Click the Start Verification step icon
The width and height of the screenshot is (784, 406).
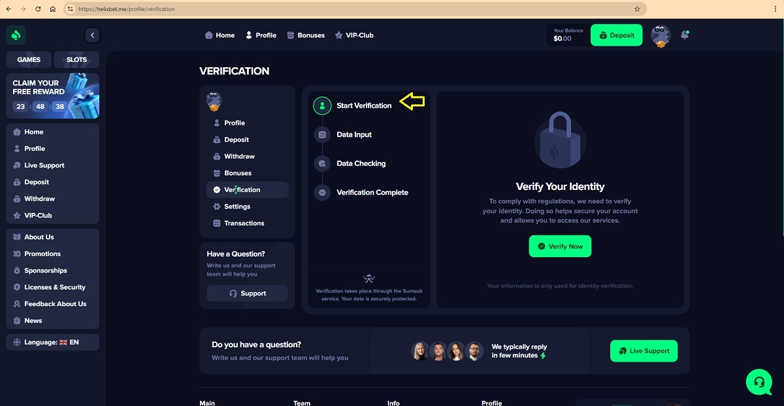[x=322, y=106]
